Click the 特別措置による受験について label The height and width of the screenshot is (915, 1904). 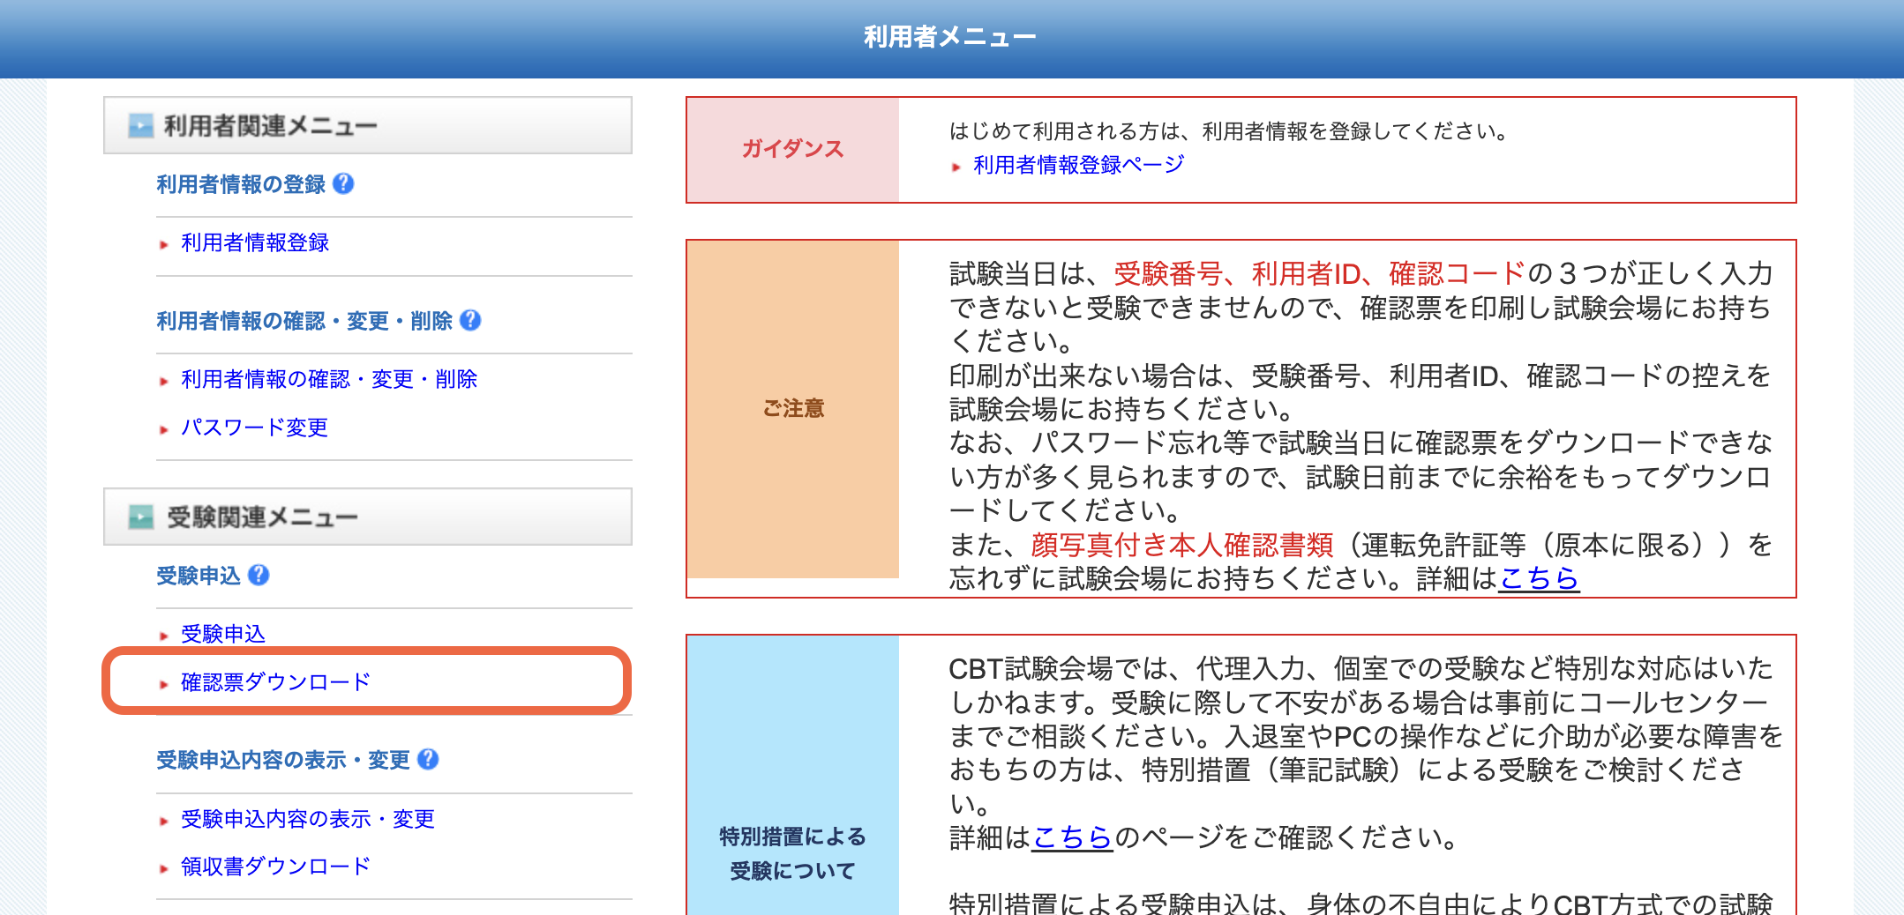click(x=793, y=853)
